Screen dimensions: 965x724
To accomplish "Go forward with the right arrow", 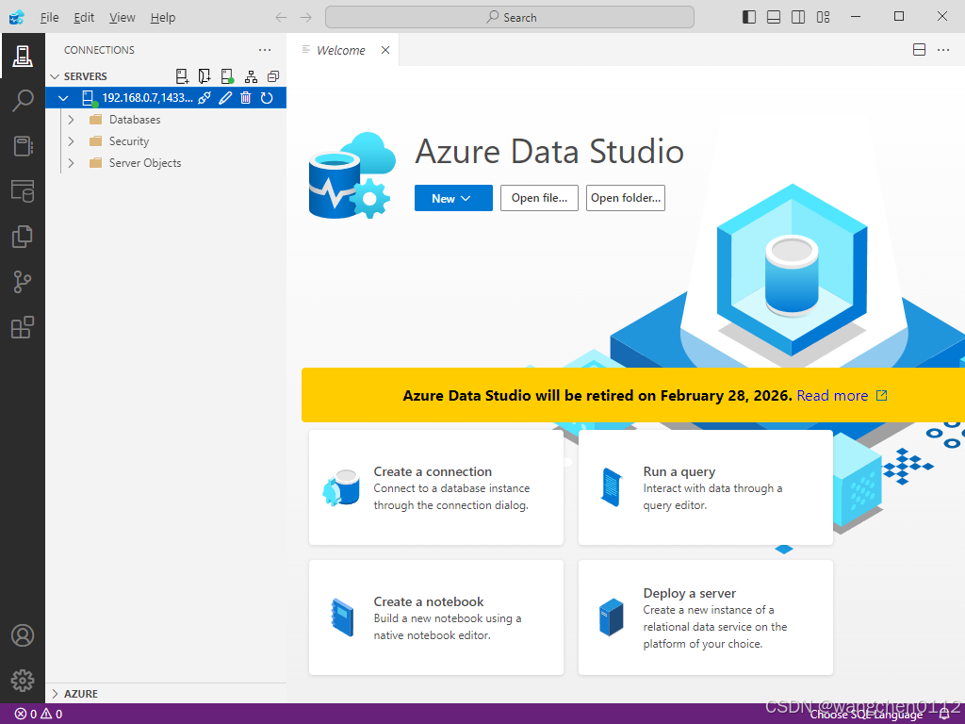I will pyautogui.click(x=306, y=17).
